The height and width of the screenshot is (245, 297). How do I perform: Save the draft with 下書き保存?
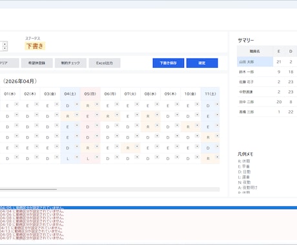pyautogui.click(x=169, y=63)
